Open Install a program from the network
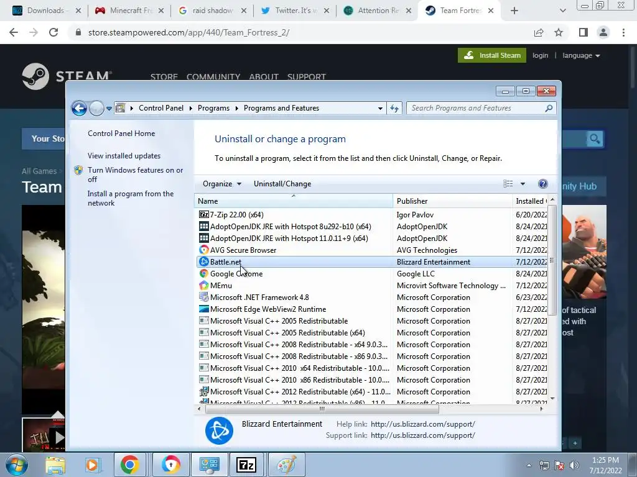The width and height of the screenshot is (637, 477). pos(131,198)
